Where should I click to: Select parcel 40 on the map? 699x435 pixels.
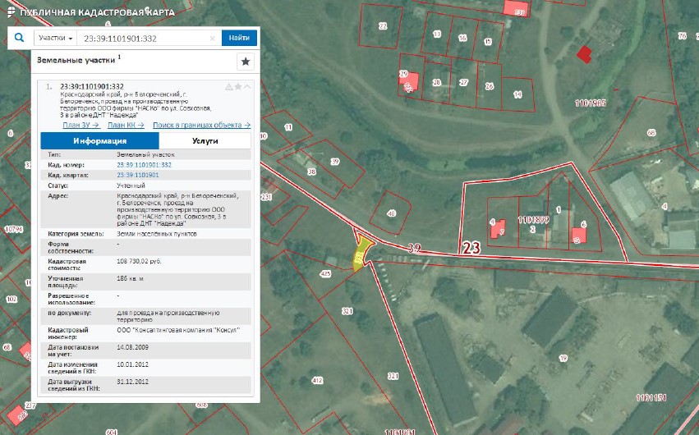390,213
